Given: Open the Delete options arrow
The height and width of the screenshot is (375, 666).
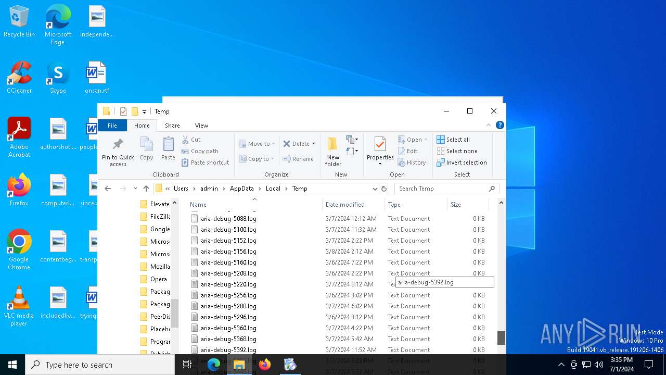Looking at the screenshot, I should click(313, 144).
